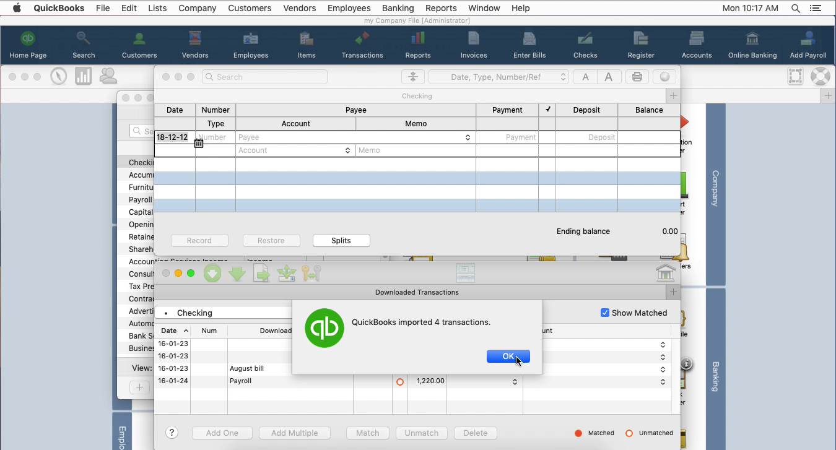Open Accounts from main toolbar

(697, 45)
